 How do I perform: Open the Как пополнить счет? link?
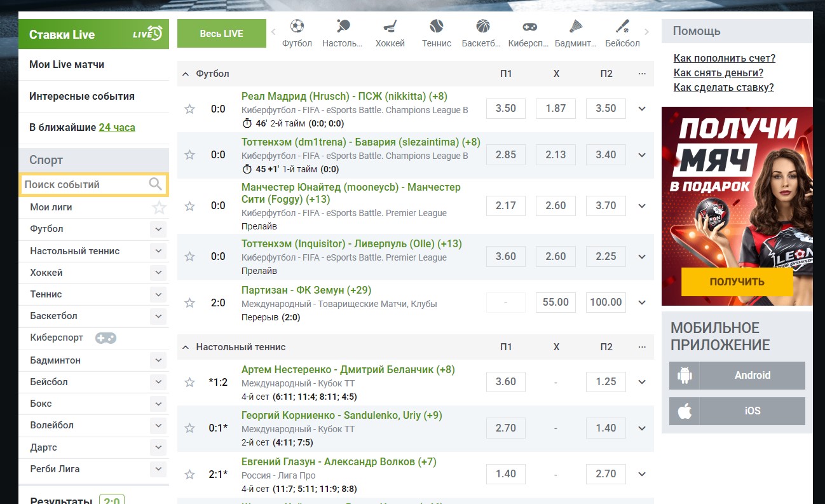(724, 58)
